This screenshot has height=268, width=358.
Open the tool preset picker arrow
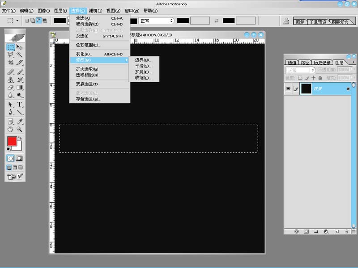[17, 21]
